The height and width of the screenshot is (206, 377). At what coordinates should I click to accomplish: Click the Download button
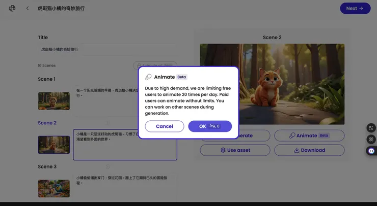coord(309,150)
